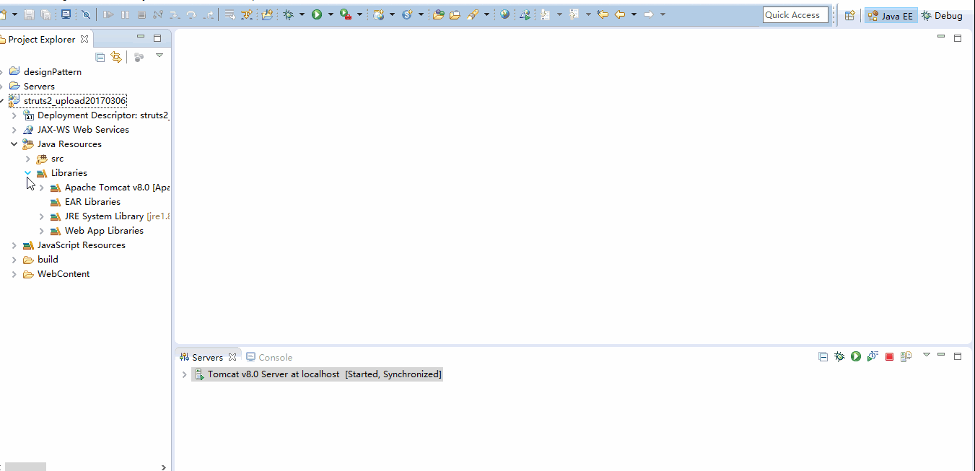
Task: Click the monitor terminal toolbar icon
Action: point(66,14)
